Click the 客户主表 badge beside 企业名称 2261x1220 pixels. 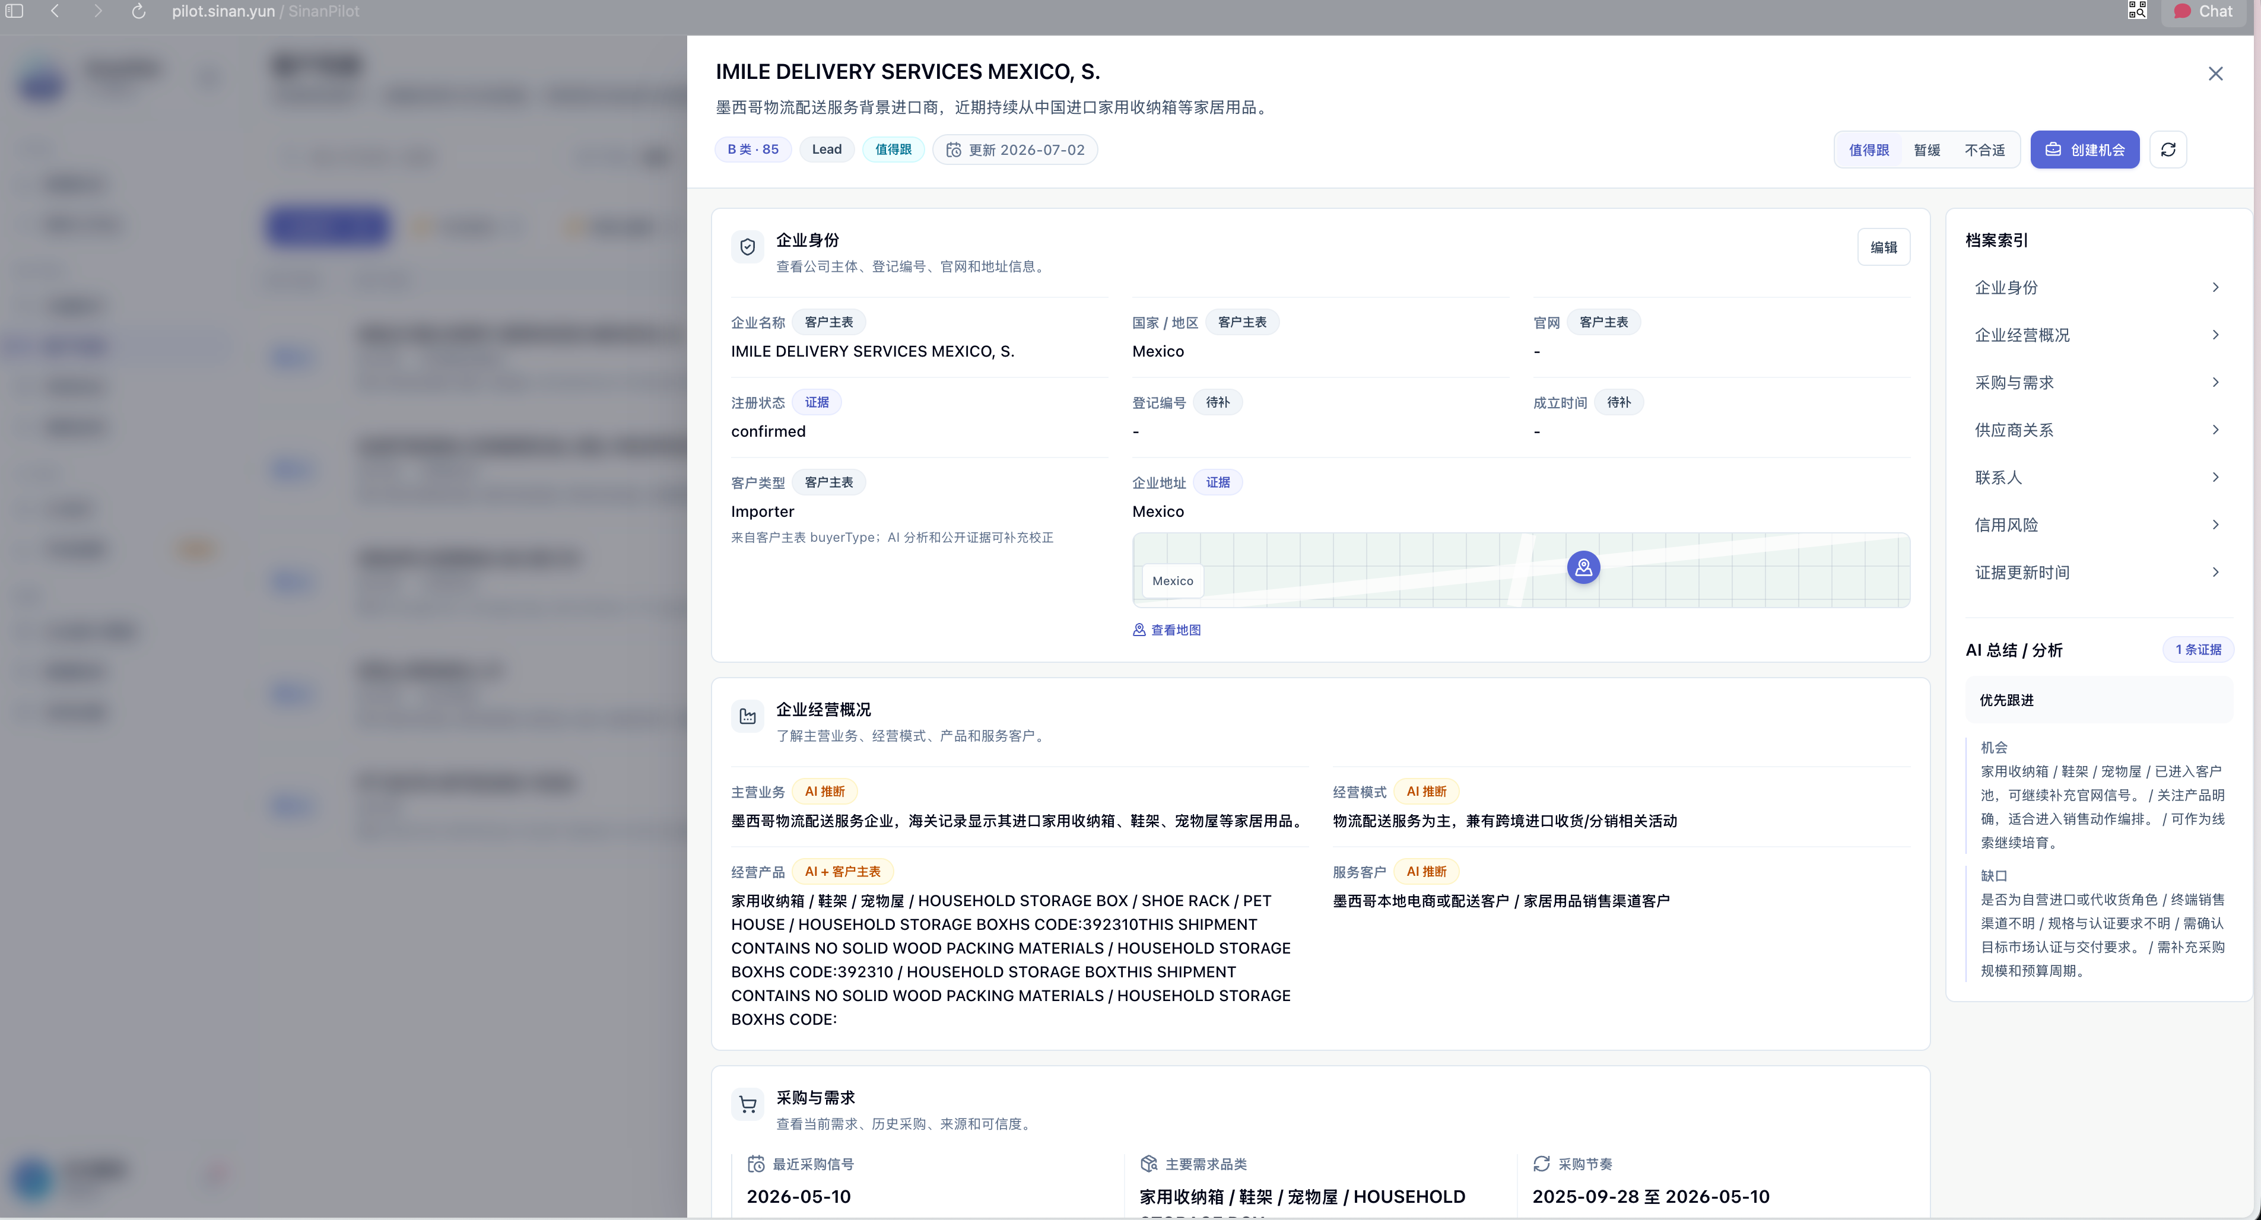click(x=830, y=322)
